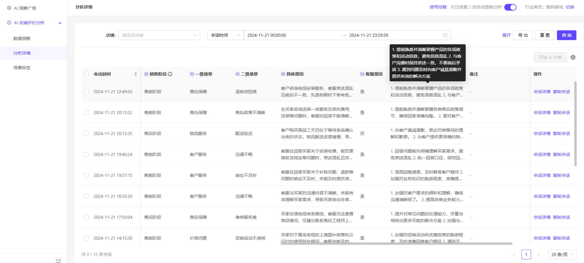Select pagination page 1
The image size is (584, 263).
click(x=526, y=255)
